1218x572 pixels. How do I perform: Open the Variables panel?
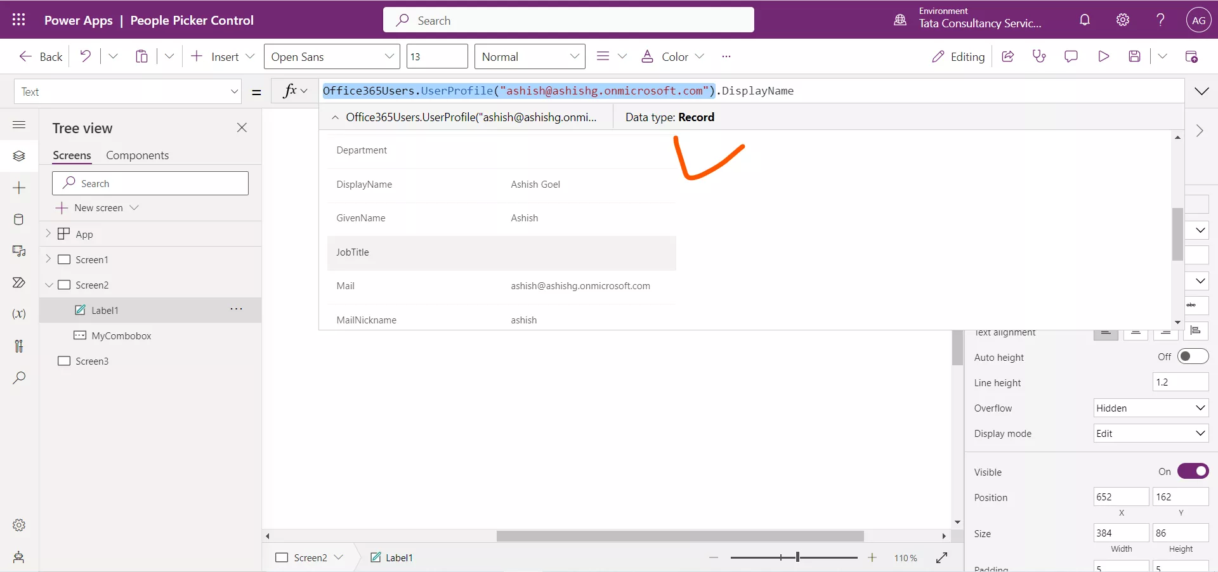click(19, 315)
